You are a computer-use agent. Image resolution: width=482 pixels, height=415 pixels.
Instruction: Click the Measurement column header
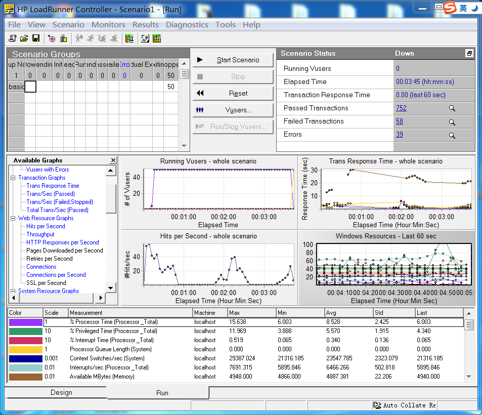point(130,313)
